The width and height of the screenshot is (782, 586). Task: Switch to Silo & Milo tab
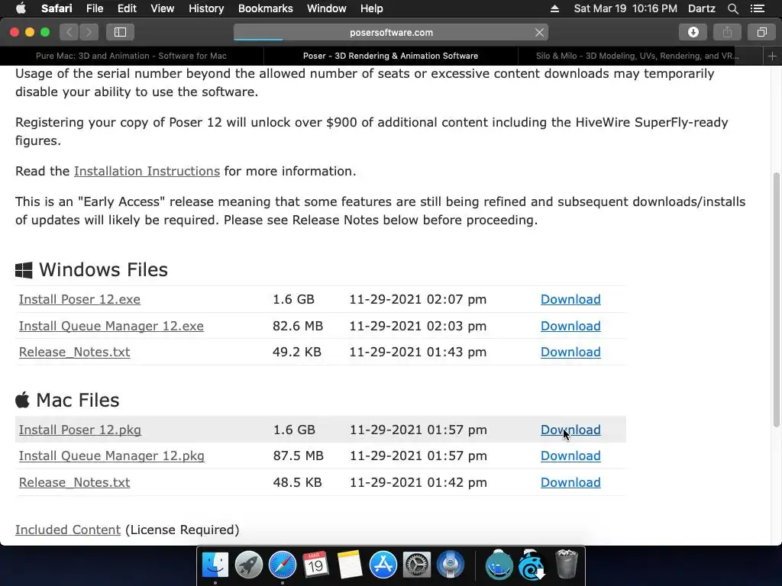638,56
